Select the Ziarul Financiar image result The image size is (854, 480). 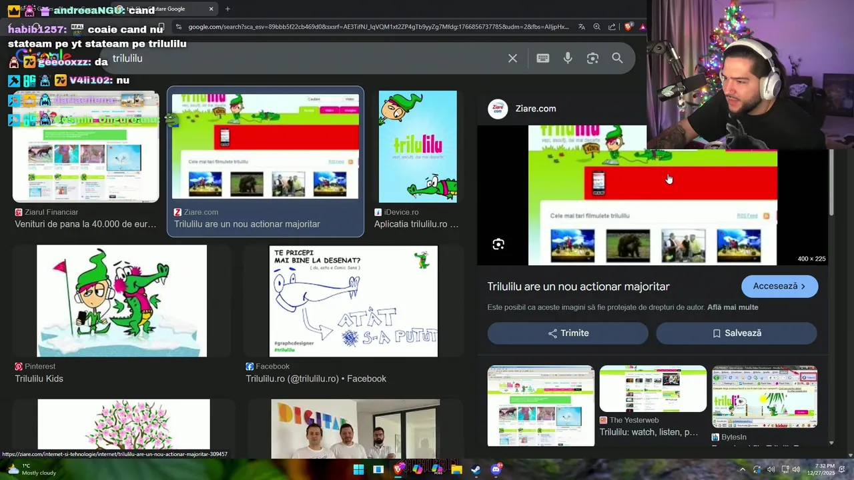coord(85,147)
